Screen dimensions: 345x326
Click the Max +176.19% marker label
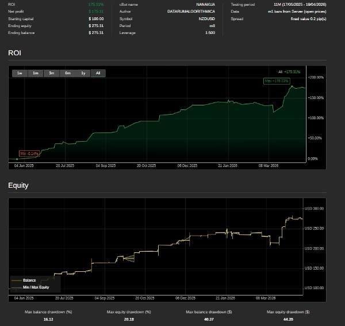pos(276,81)
